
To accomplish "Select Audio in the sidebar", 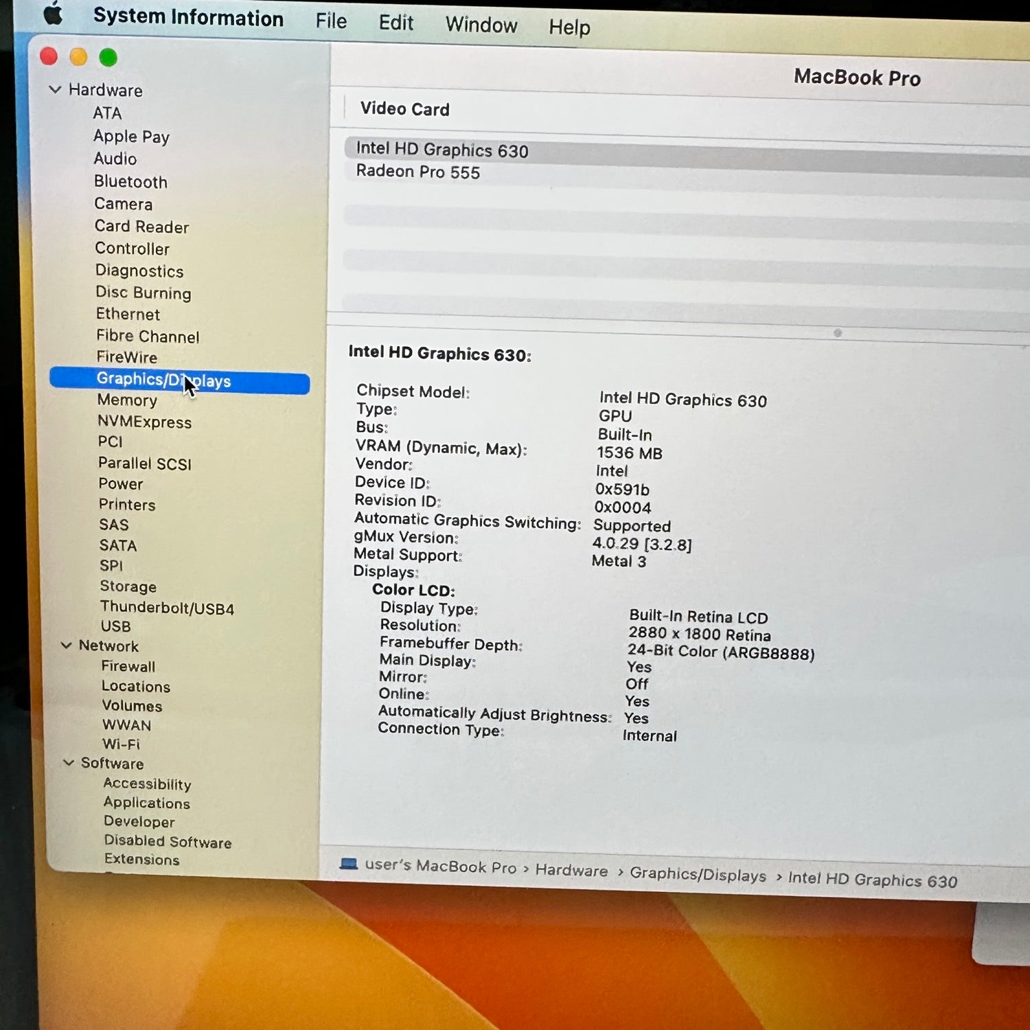I will [115, 159].
